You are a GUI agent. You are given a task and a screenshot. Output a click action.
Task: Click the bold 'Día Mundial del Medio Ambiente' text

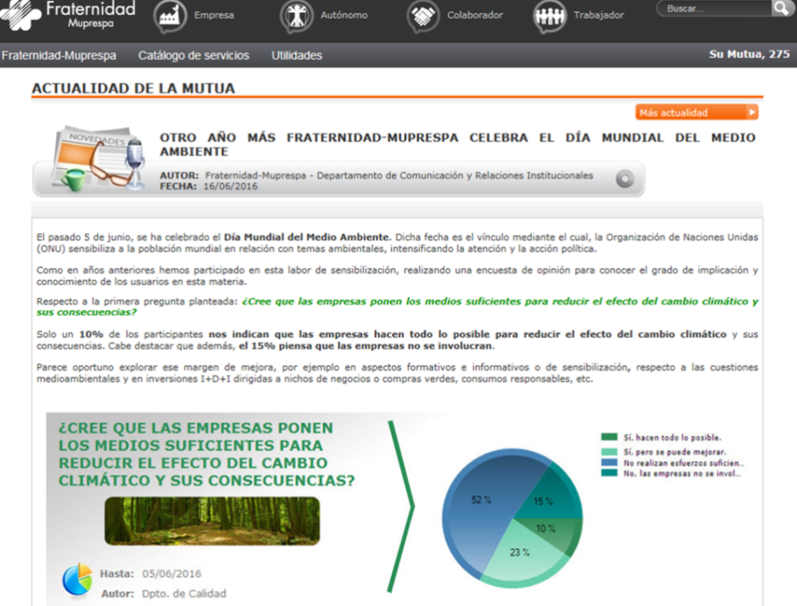(x=307, y=237)
